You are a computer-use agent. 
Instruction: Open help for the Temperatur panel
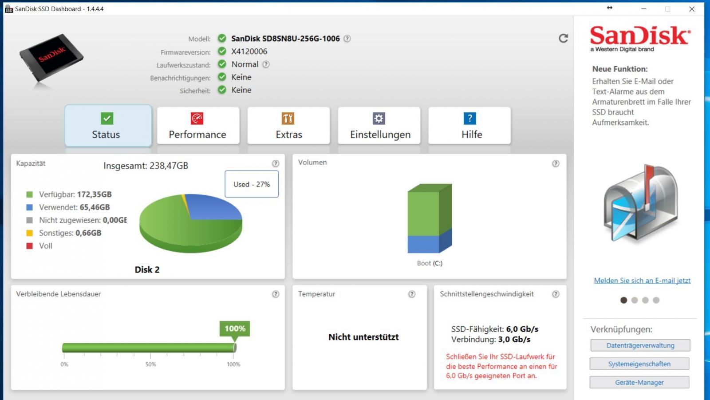coord(412,294)
